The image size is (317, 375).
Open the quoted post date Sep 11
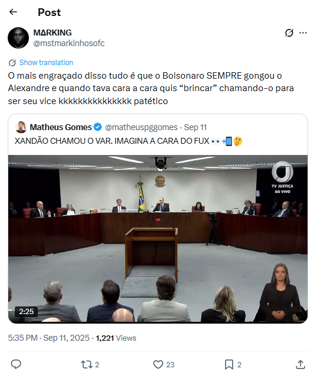(x=195, y=127)
